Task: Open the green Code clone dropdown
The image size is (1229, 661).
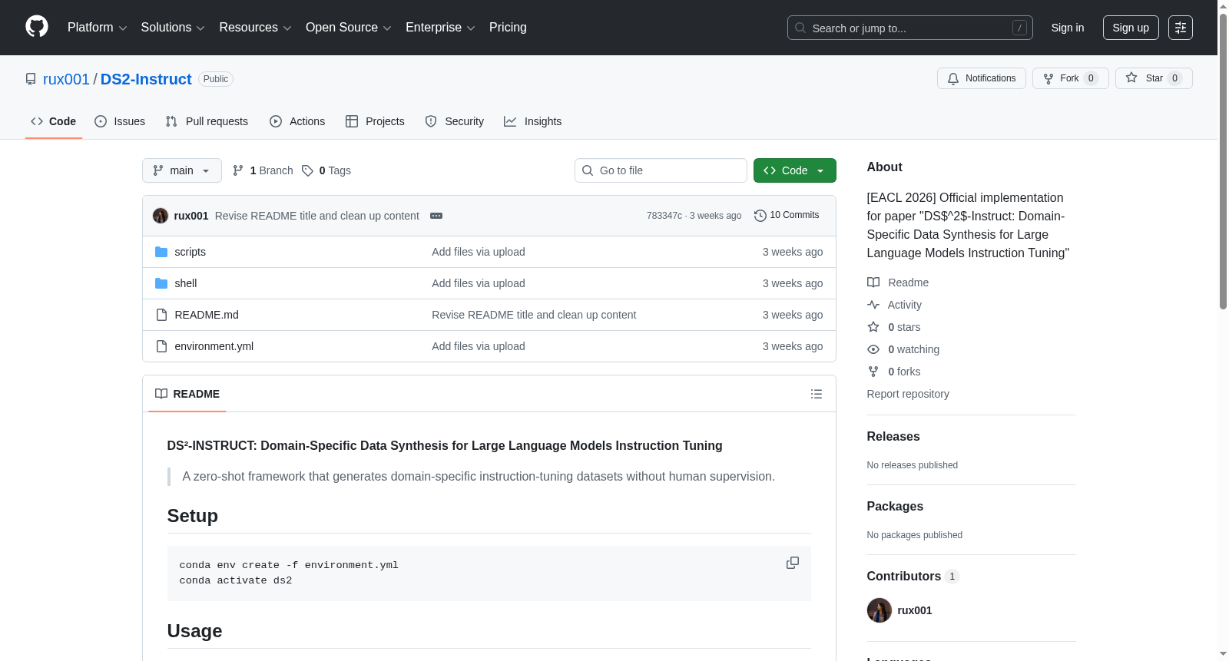Action: tap(795, 170)
